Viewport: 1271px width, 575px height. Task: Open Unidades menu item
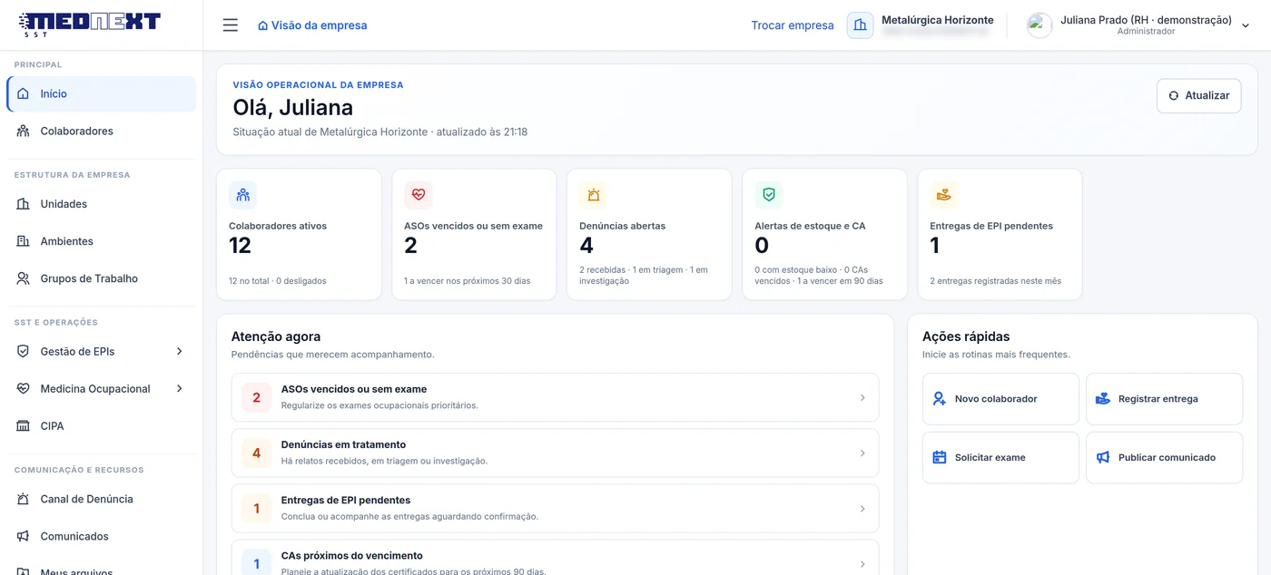pyautogui.click(x=102, y=204)
